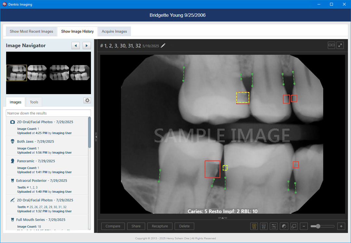351x243 pixels.
Task: Click tooth icon beside Full Mouth Series
Action: [x=13, y=220]
